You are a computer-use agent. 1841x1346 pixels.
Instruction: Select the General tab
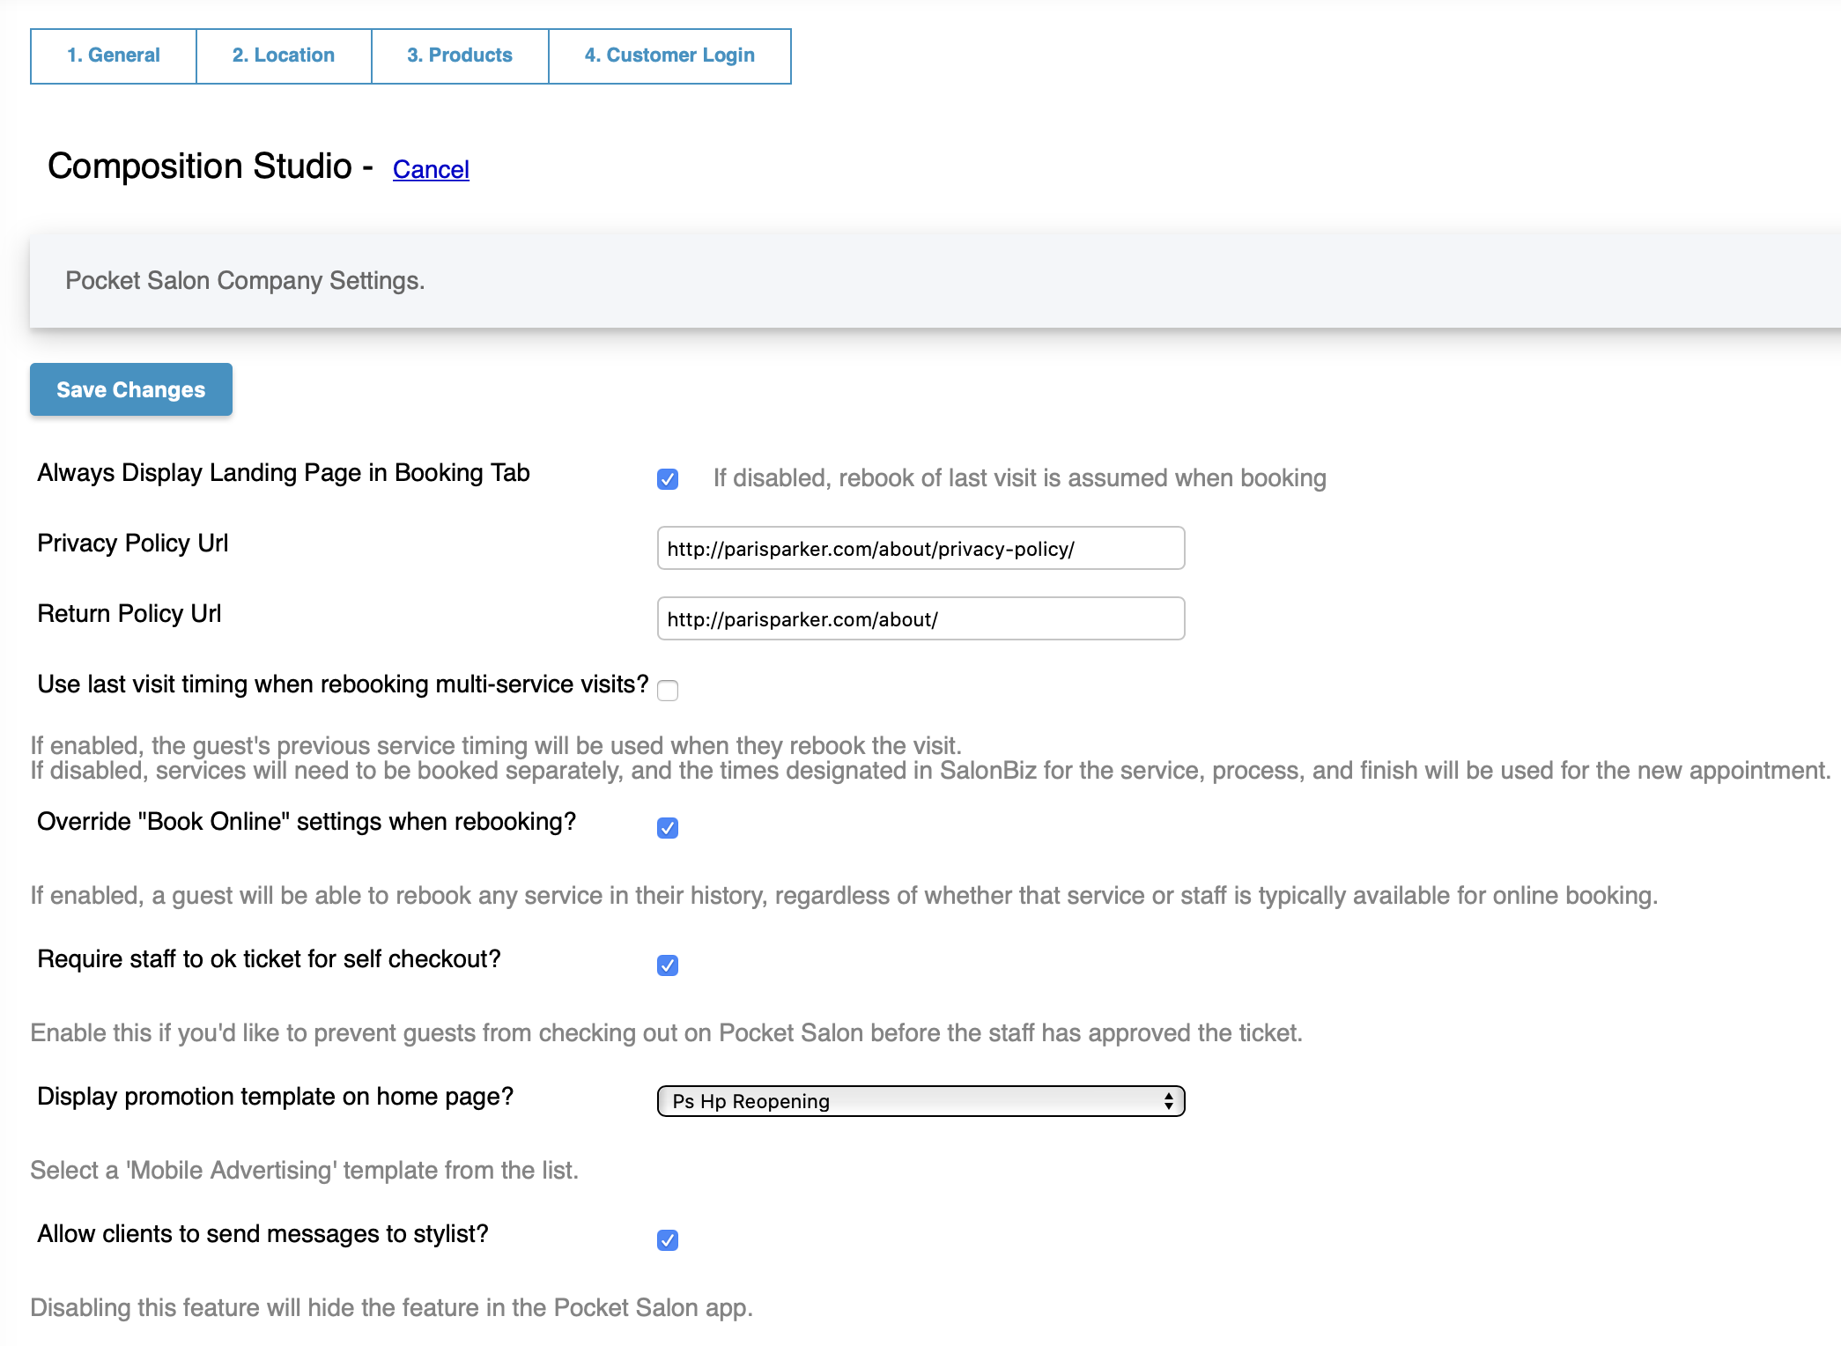point(113,55)
